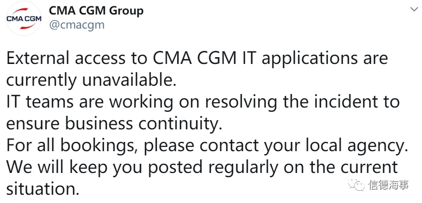This screenshot has height=203, width=422.
Task: Select the word "External" in tweet
Action: (x=38, y=58)
